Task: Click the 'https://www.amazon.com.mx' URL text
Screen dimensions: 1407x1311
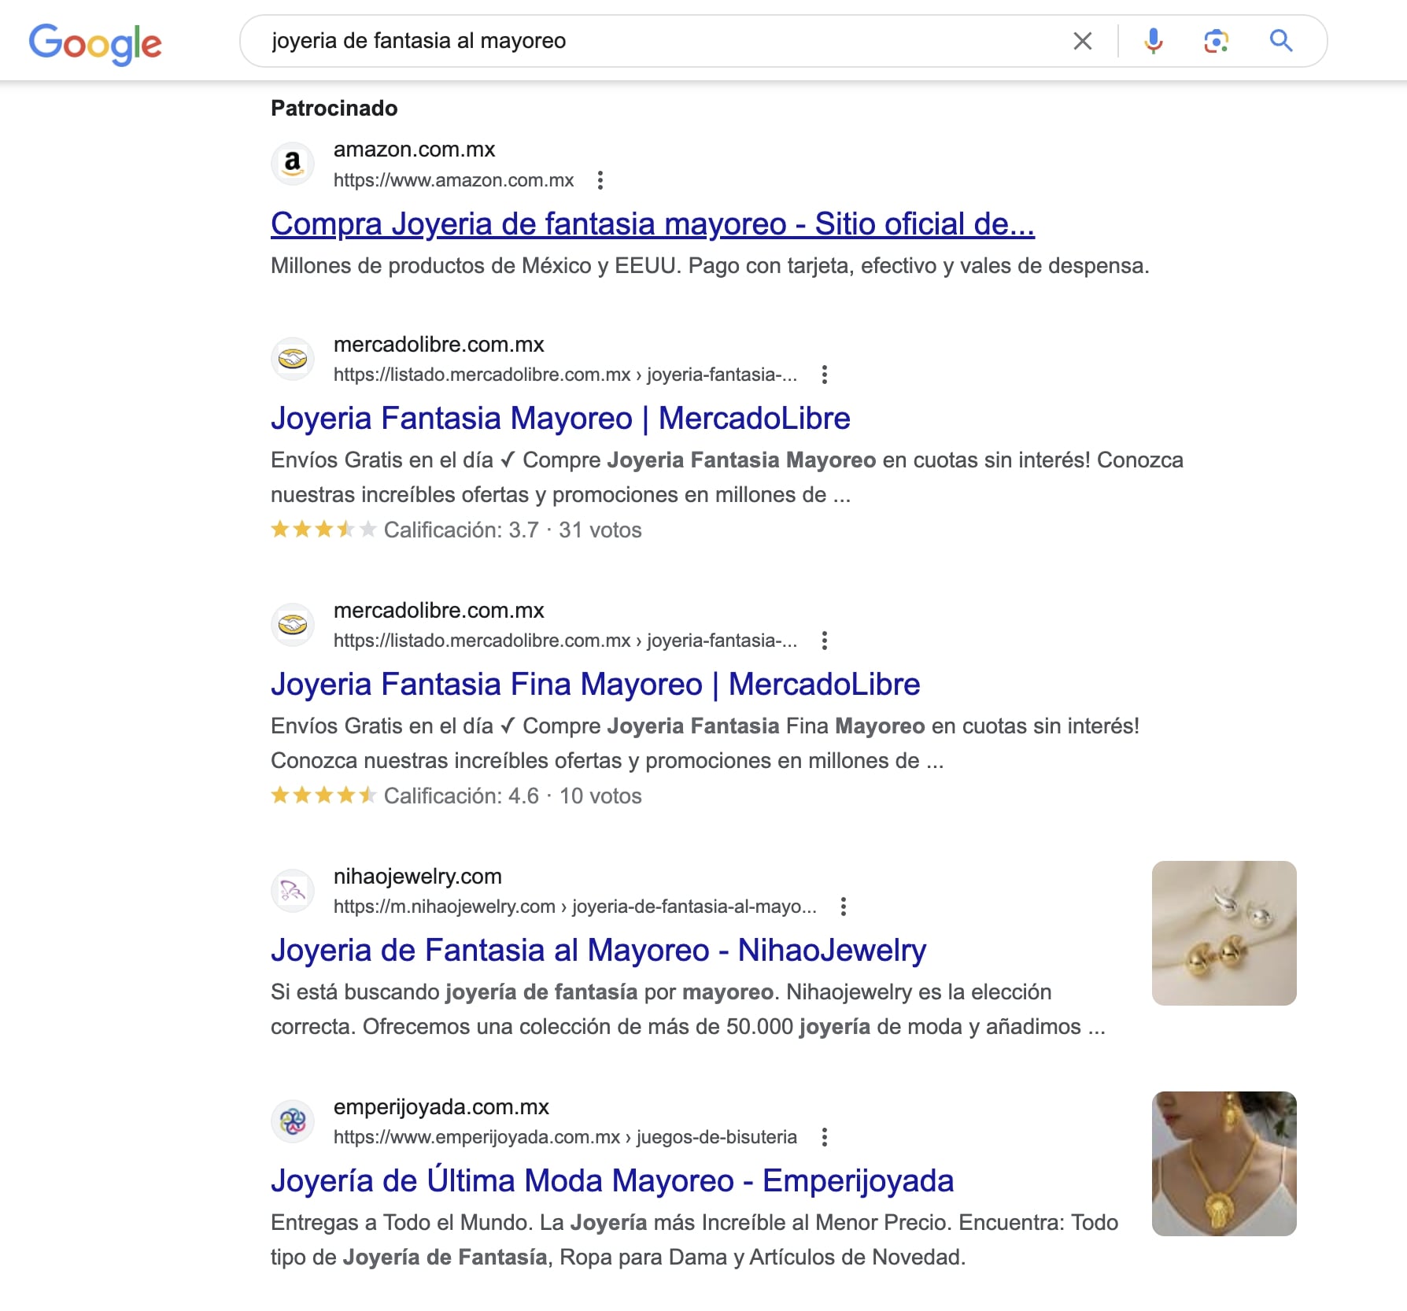Action: (453, 180)
